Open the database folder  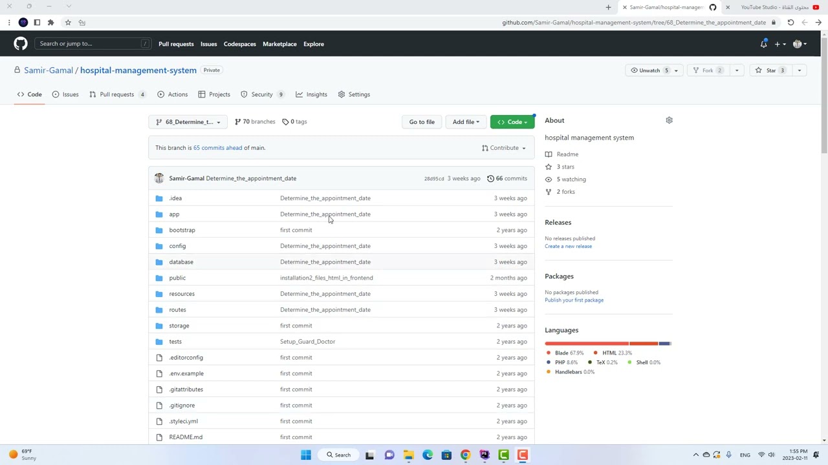click(x=181, y=262)
